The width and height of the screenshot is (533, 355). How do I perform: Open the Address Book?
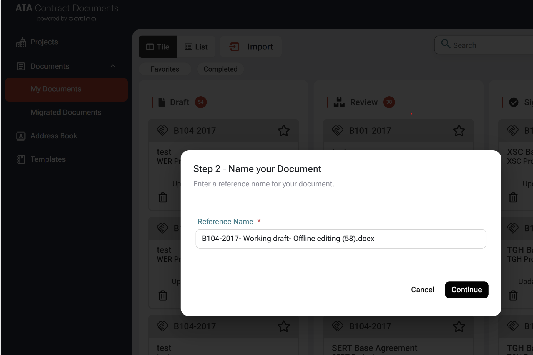(54, 136)
